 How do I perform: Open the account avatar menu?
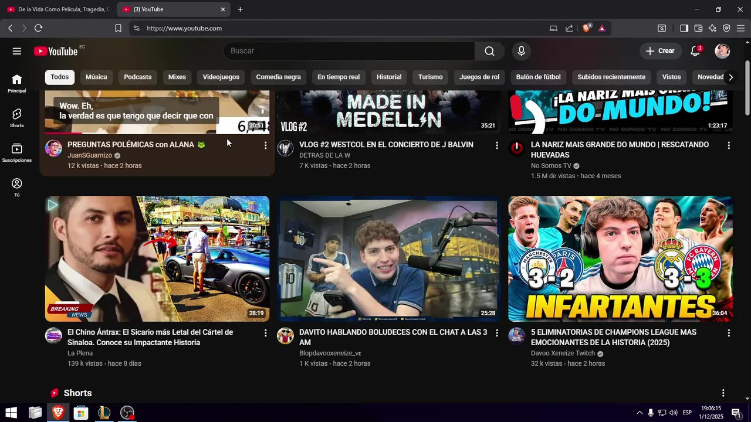[722, 51]
